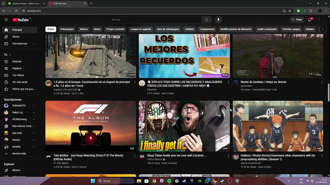Viewport: 330px width, 185px height.
Task: Open Historial in the sidebar
Action: click(x=20, y=62)
